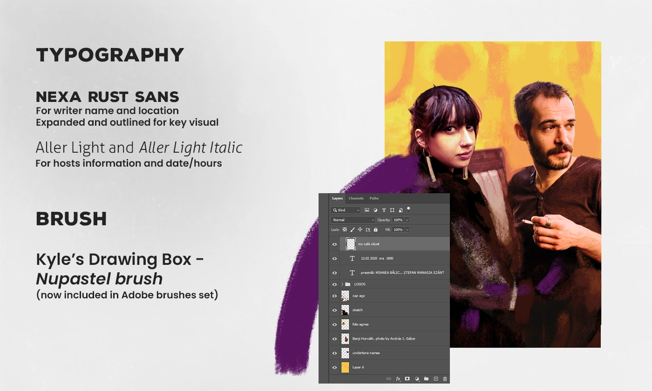Screen dimensions: 652x391
Task: Filter layers by smart objects icon
Action: pyautogui.click(x=401, y=210)
